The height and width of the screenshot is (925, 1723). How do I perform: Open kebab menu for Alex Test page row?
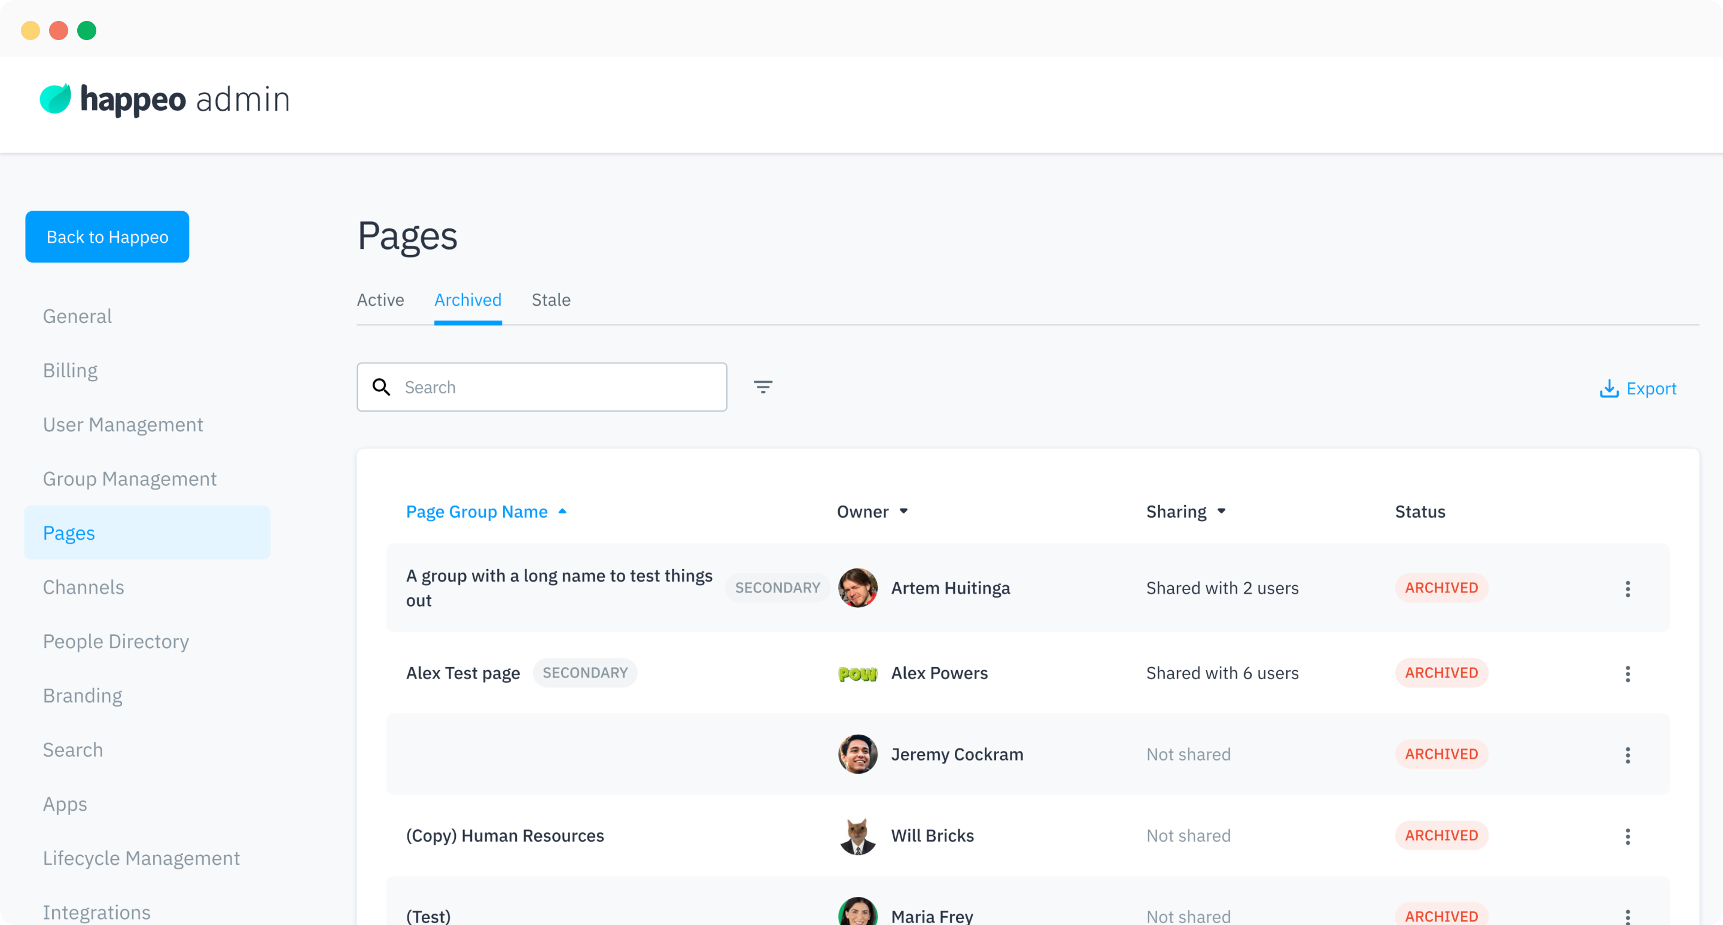[1627, 674]
